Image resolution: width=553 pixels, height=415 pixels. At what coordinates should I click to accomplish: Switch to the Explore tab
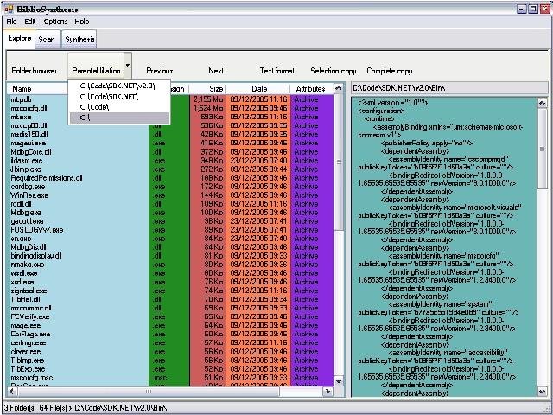click(19, 38)
